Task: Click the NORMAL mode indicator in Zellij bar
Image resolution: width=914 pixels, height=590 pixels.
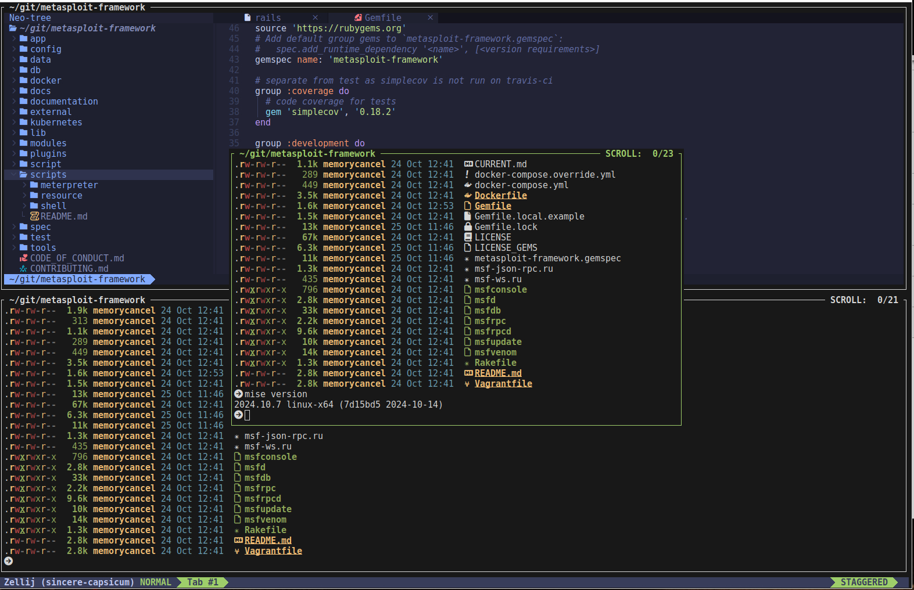Action: (156, 582)
